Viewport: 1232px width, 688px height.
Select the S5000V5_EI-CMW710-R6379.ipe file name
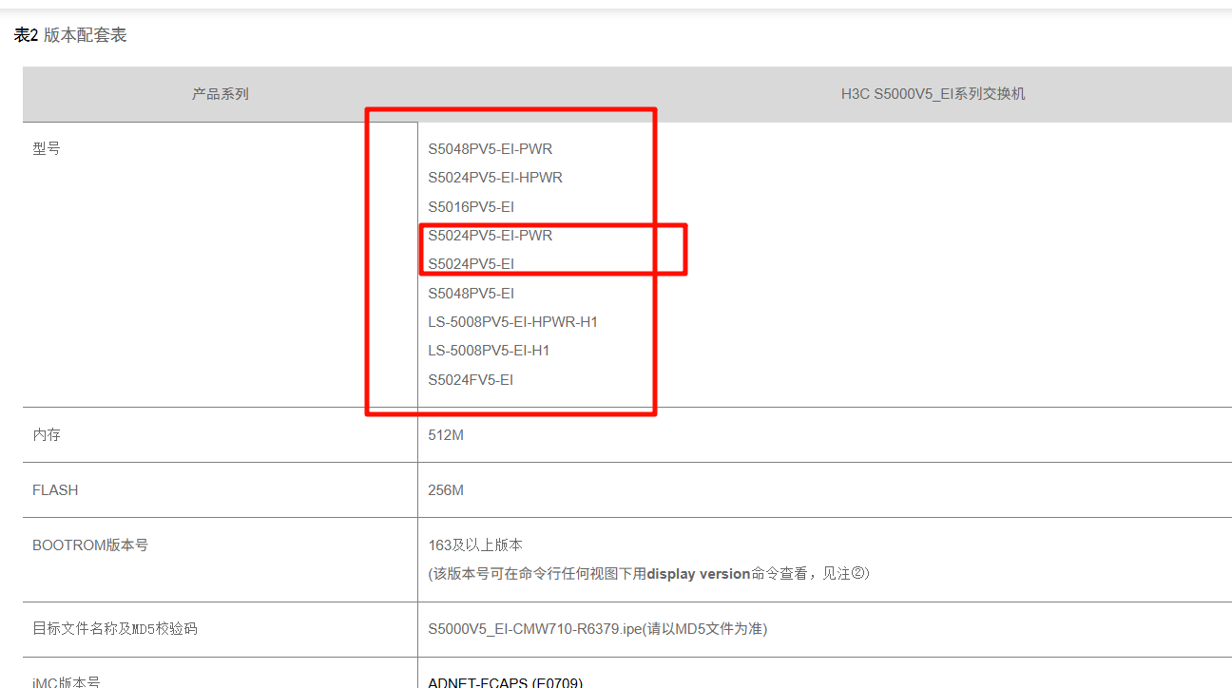coord(535,629)
